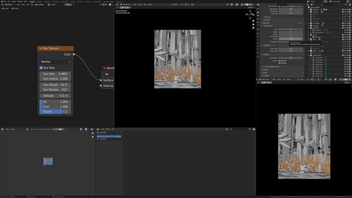Open the Nishita sky type dropdown
352x198 pixels.
coord(56,62)
